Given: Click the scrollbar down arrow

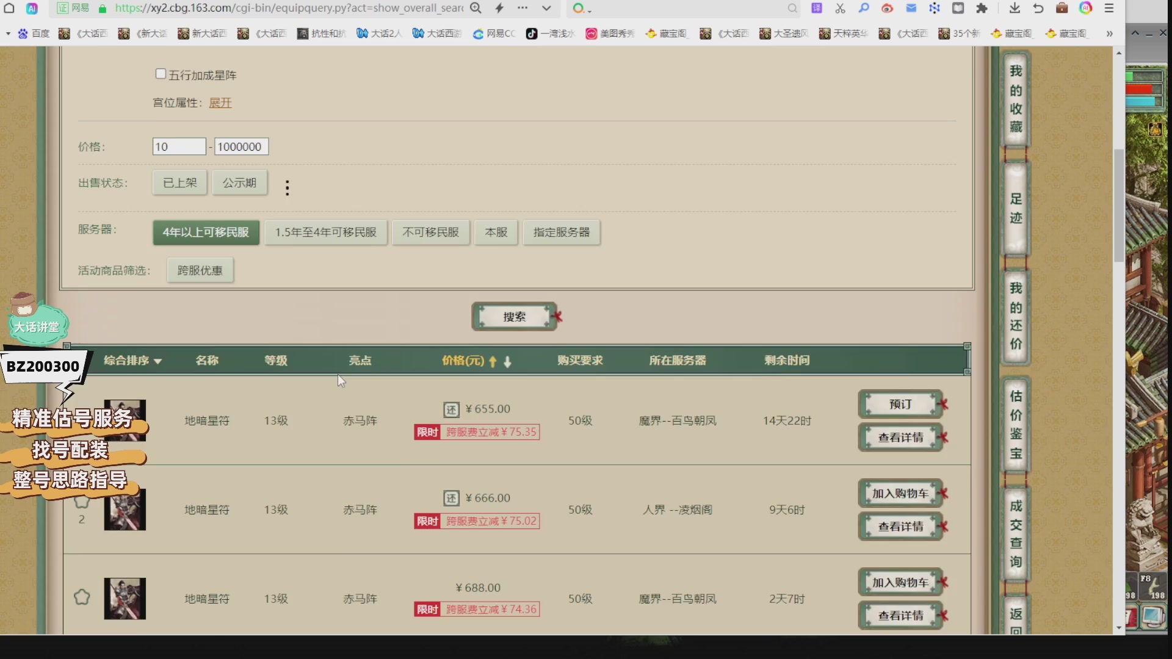Looking at the screenshot, I should tap(1119, 627).
